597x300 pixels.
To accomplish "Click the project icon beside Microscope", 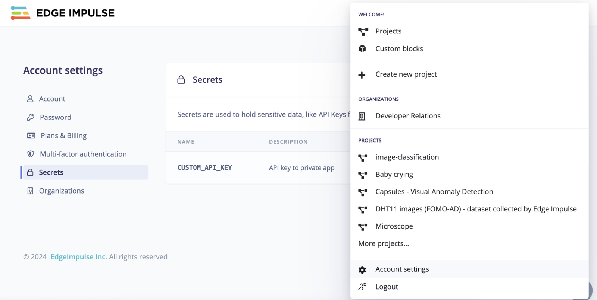I will (x=363, y=227).
